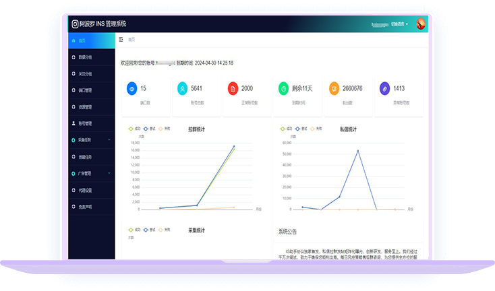Open 账号管理 in the sidebar
This screenshot has height=291, width=495.
click(89, 124)
